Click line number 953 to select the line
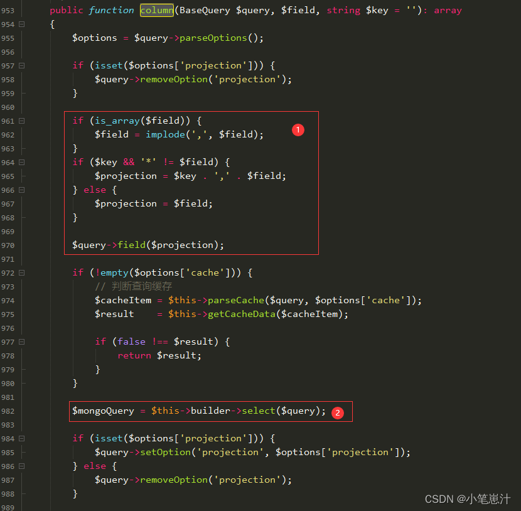The height and width of the screenshot is (511, 521). pos(7,9)
